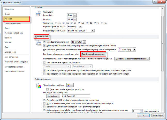Toggle the do workweek checkbox
Image resolution: width=167 pixels, height=120 pixels.
tap(87, 23)
